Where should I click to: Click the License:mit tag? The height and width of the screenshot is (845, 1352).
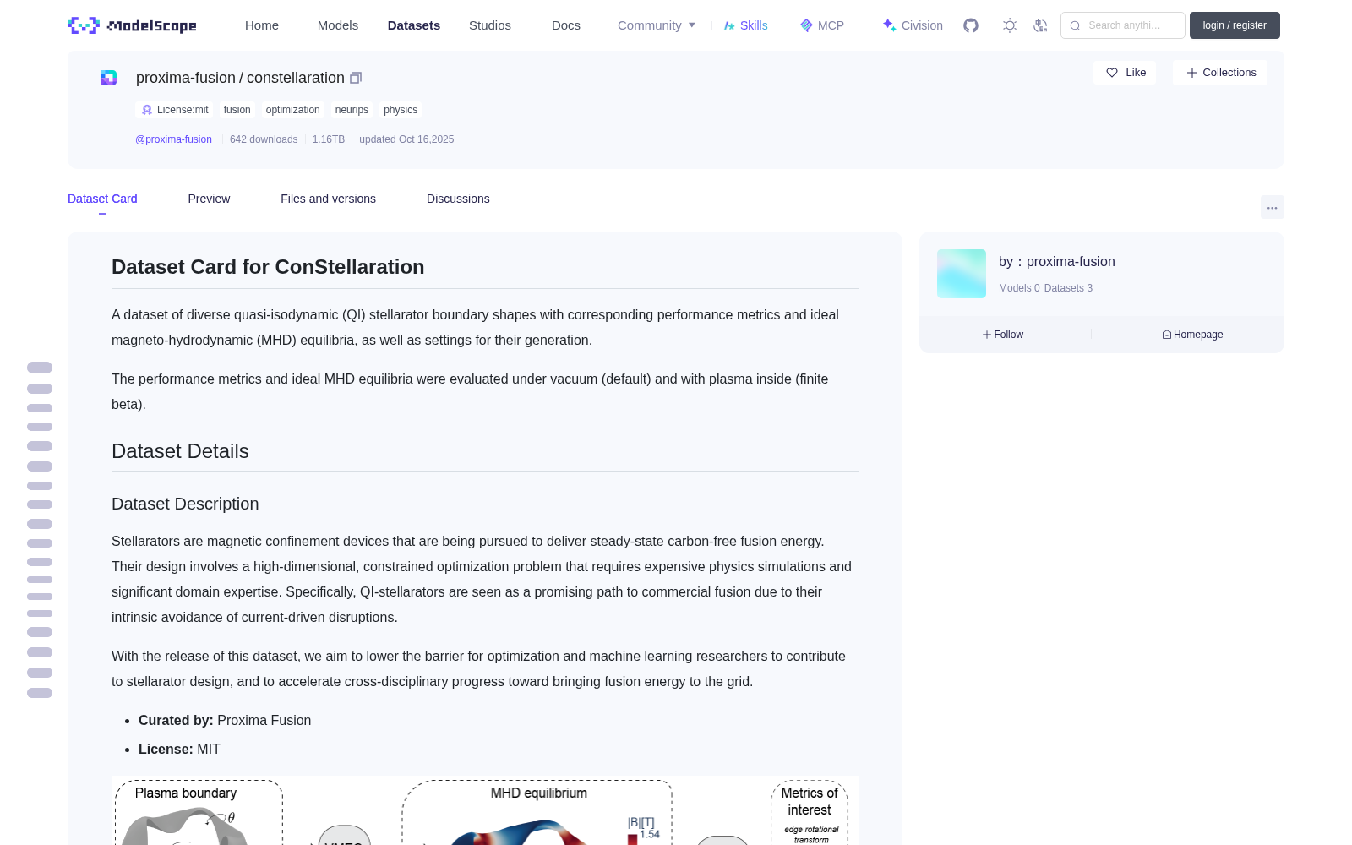174,110
